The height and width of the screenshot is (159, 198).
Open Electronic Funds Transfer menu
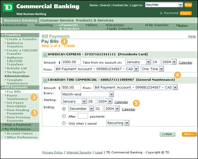tap(119, 27)
